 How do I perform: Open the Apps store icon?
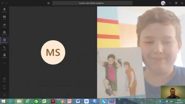coord(4,79)
